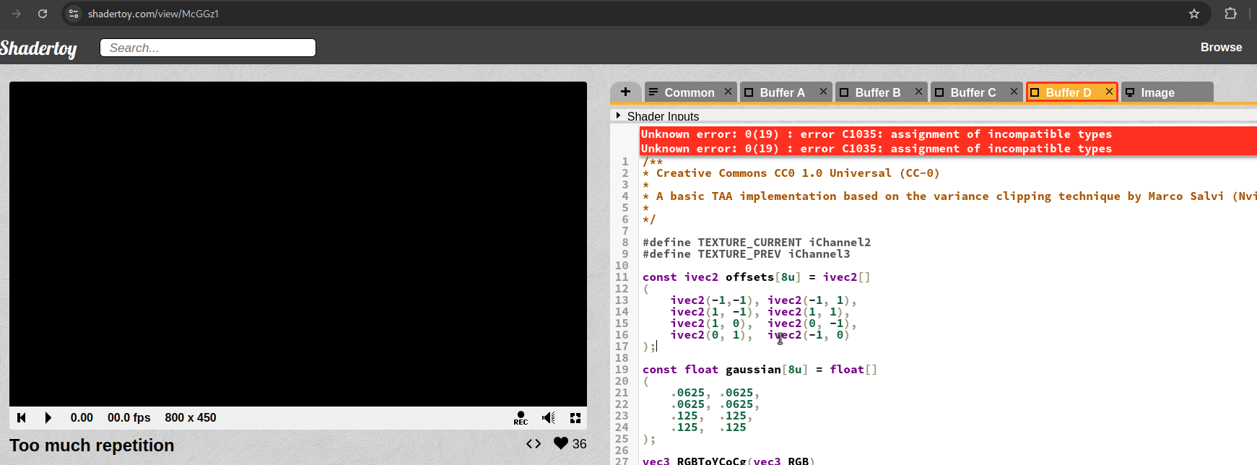Viewport: 1257px width, 465px height.
Task: Open the Browse page
Action: [1221, 47]
